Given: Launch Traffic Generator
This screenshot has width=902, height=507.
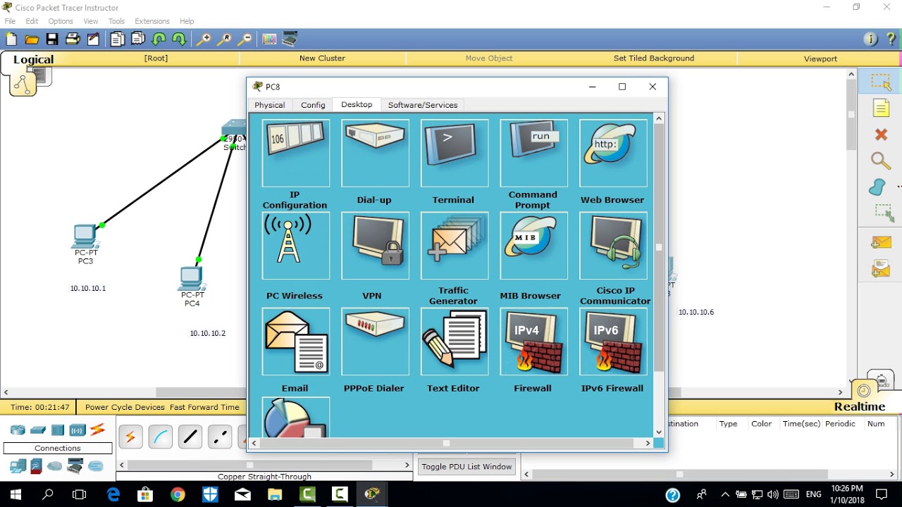Looking at the screenshot, I should click(455, 246).
